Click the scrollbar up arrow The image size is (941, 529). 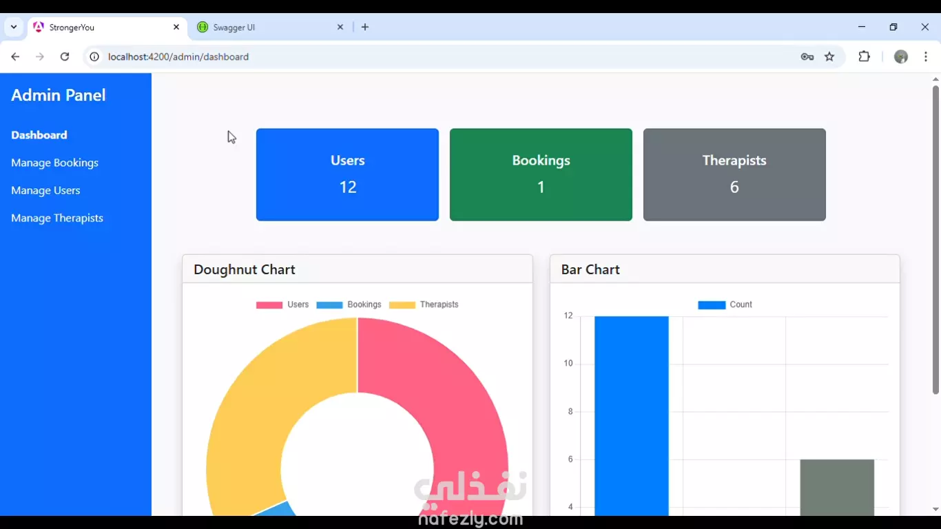(x=935, y=79)
